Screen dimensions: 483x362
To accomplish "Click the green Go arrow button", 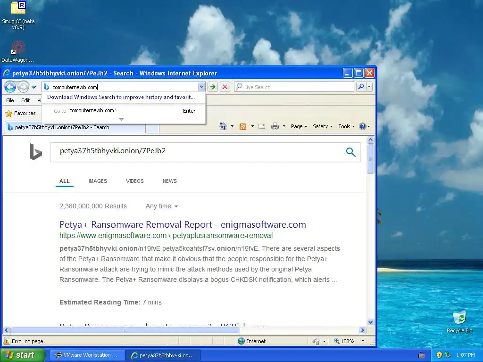I will coord(213,87).
